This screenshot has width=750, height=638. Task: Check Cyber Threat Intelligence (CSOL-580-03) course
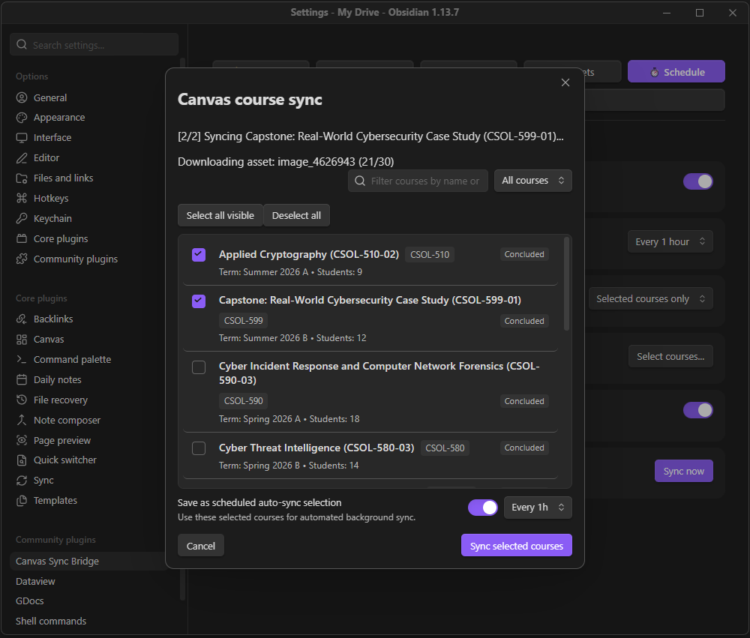pyautogui.click(x=199, y=448)
